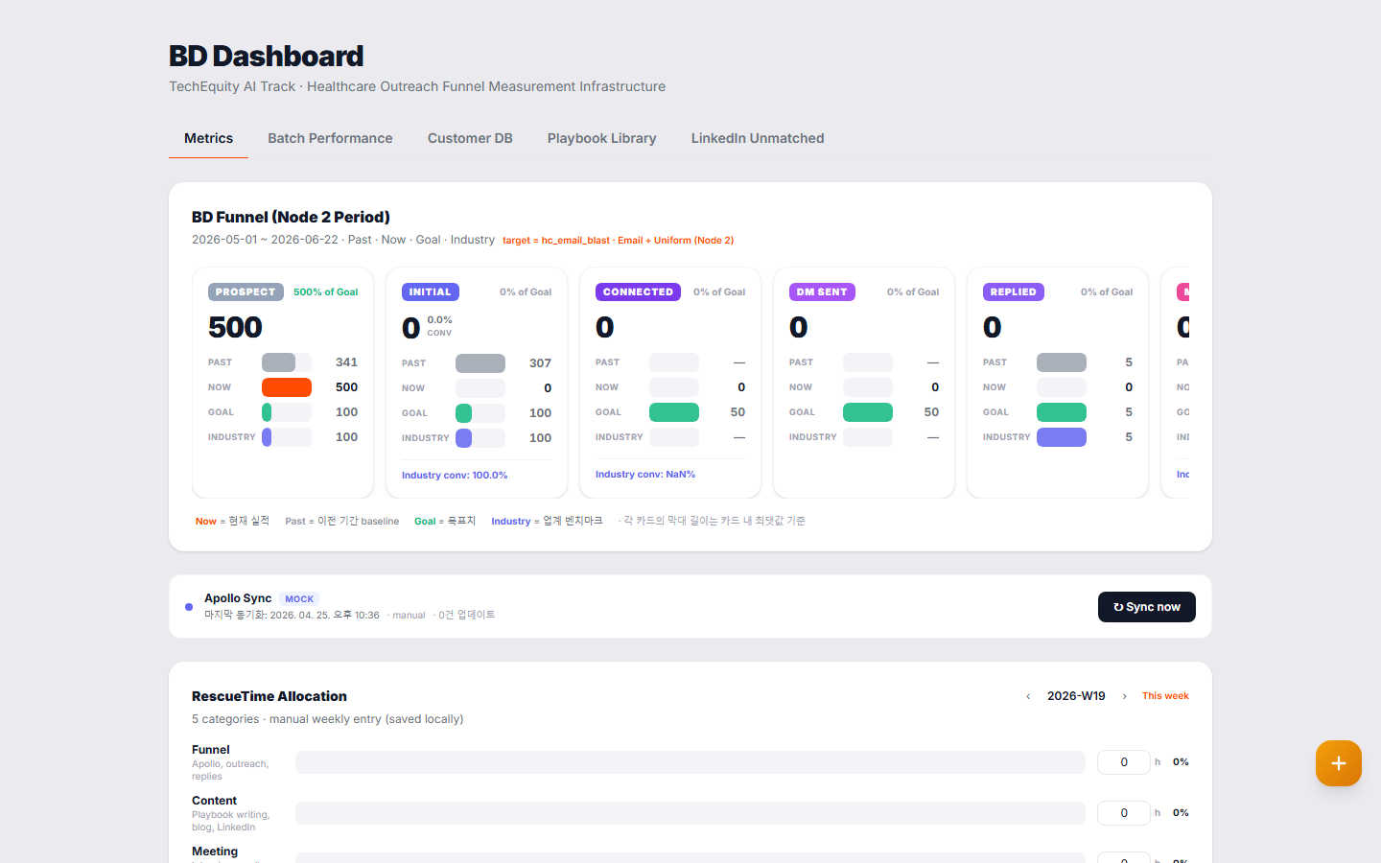Click the INITIAL stage badge
The width and height of the screenshot is (1381, 863).
pos(430,292)
